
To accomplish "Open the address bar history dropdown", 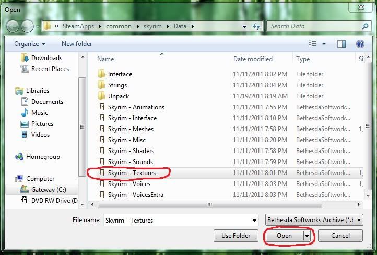I will (244, 26).
